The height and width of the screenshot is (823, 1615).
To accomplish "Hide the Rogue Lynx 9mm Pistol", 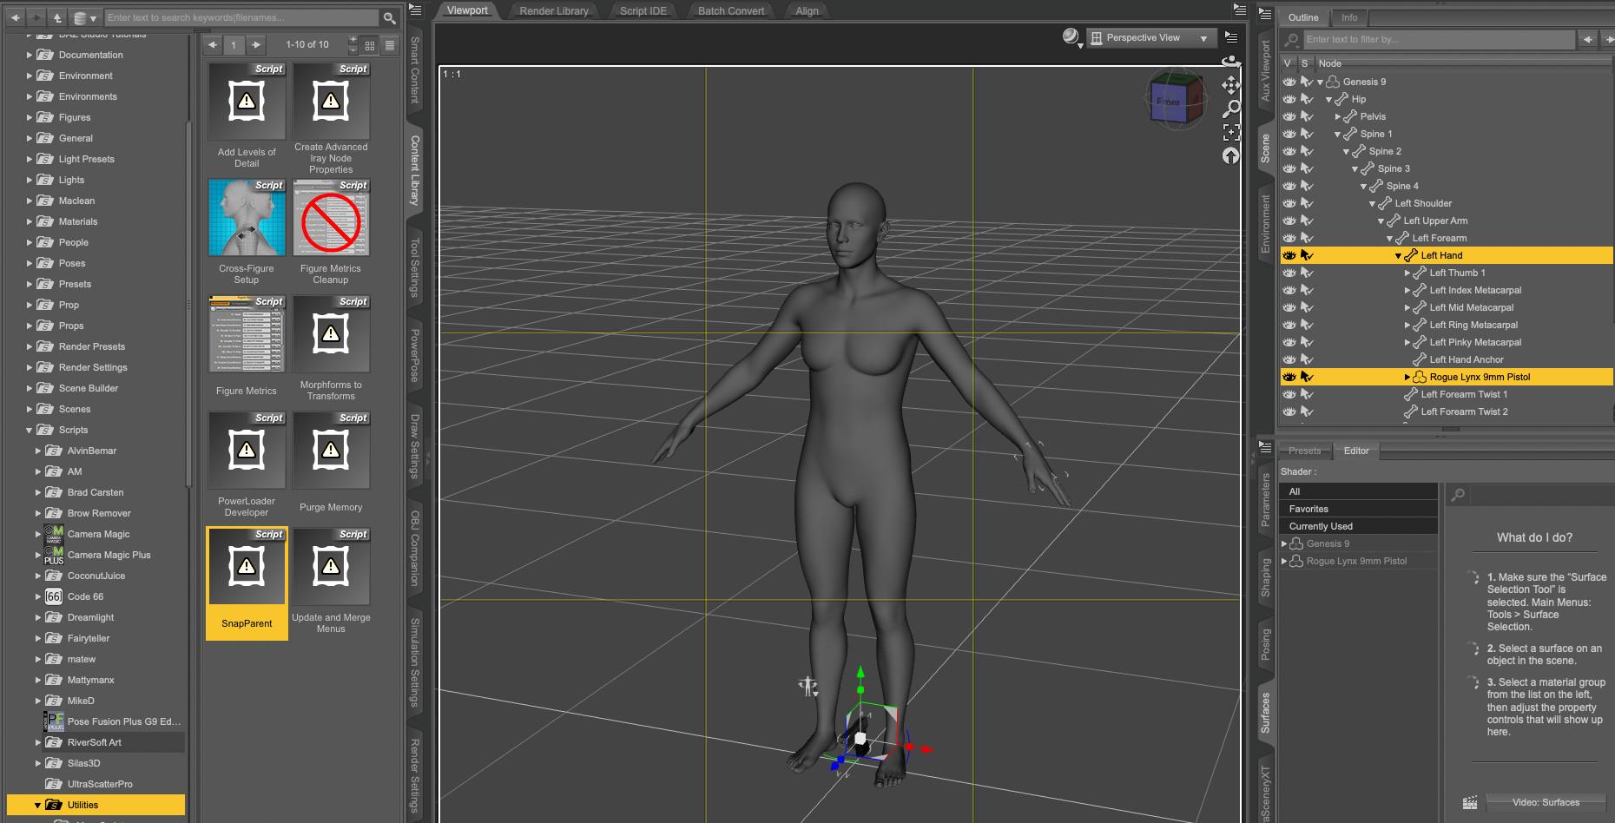I will pyautogui.click(x=1289, y=377).
